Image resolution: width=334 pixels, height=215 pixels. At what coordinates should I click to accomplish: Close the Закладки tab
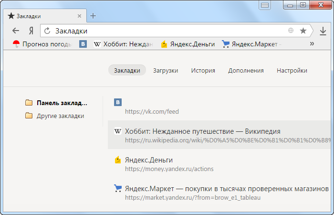79,16
